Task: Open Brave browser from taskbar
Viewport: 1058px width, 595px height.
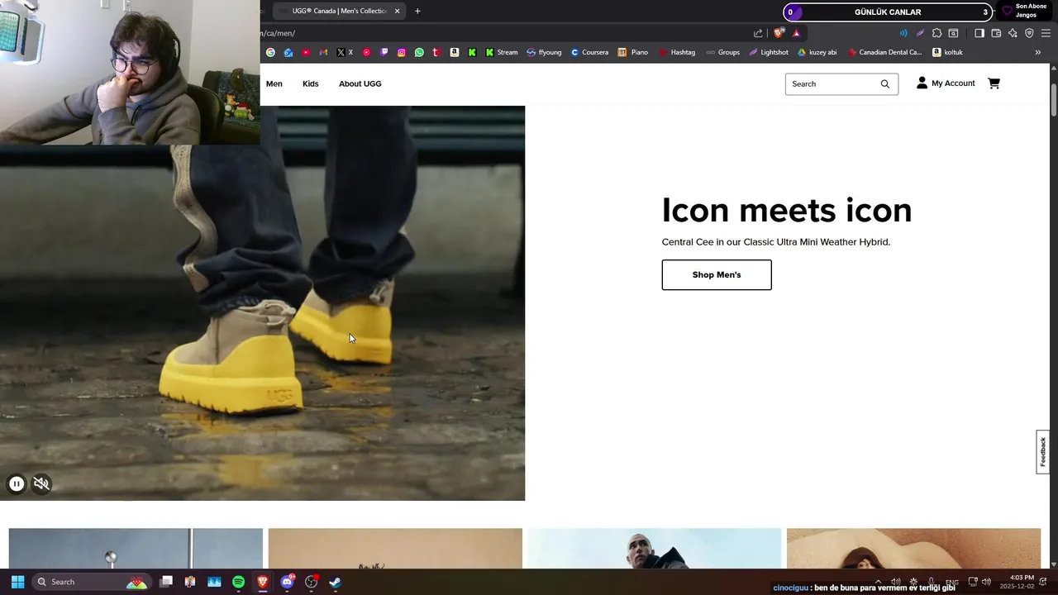Action: coord(263,582)
